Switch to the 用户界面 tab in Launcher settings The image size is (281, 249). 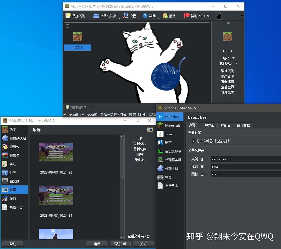[207, 125]
